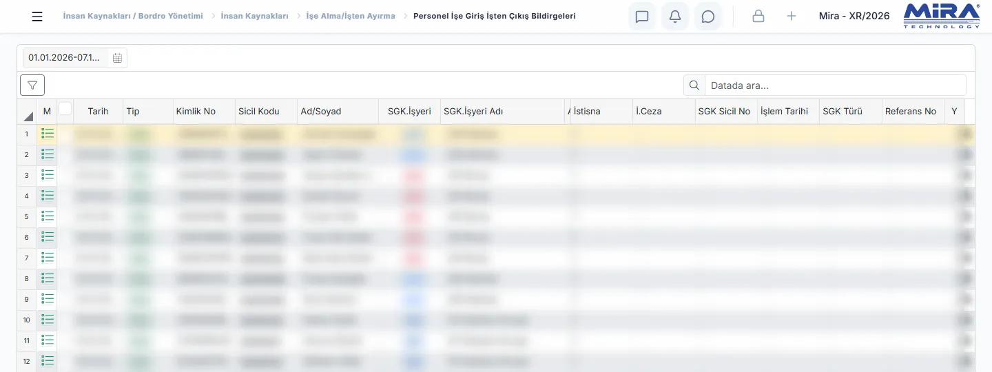Open the chat bubble icon
The image size is (992, 372).
coord(708,17)
